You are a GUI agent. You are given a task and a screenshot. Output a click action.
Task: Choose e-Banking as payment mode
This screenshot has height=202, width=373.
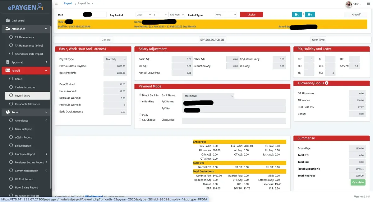tap(140, 101)
